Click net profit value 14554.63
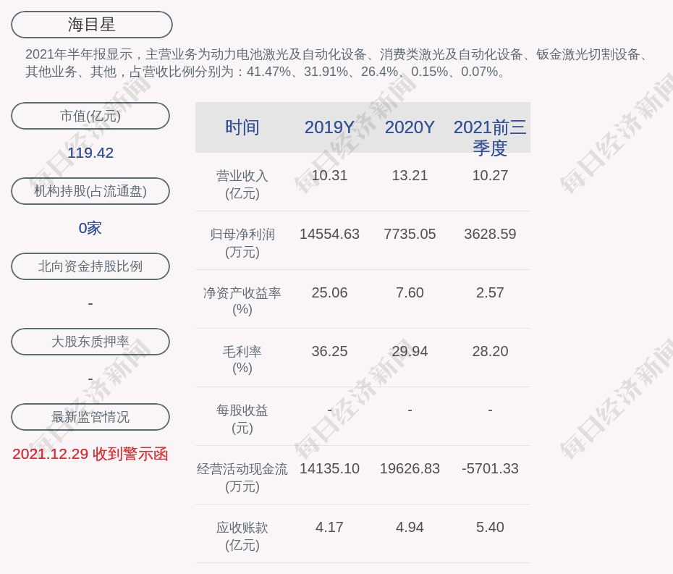Viewport: 673px width, 574px height. point(329,234)
